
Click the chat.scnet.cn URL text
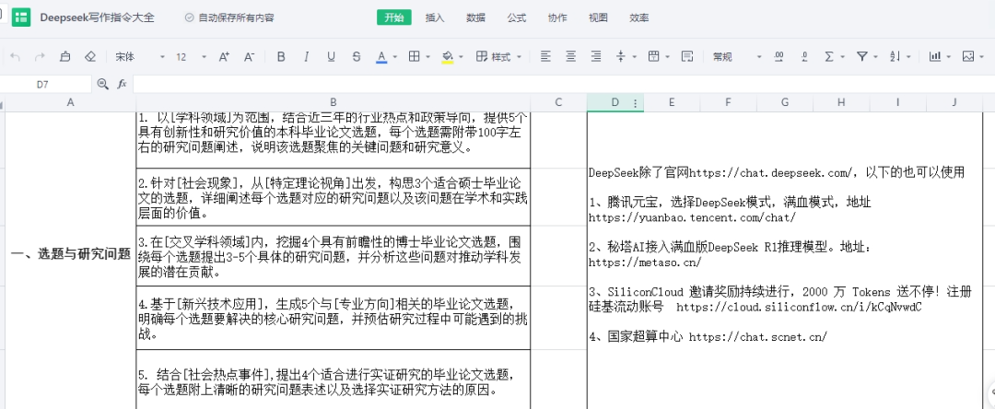click(x=758, y=337)
